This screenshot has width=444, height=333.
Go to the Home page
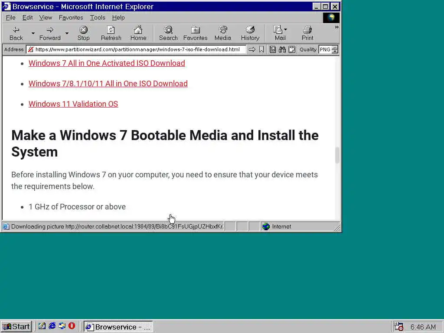click(x=138, y=33)
